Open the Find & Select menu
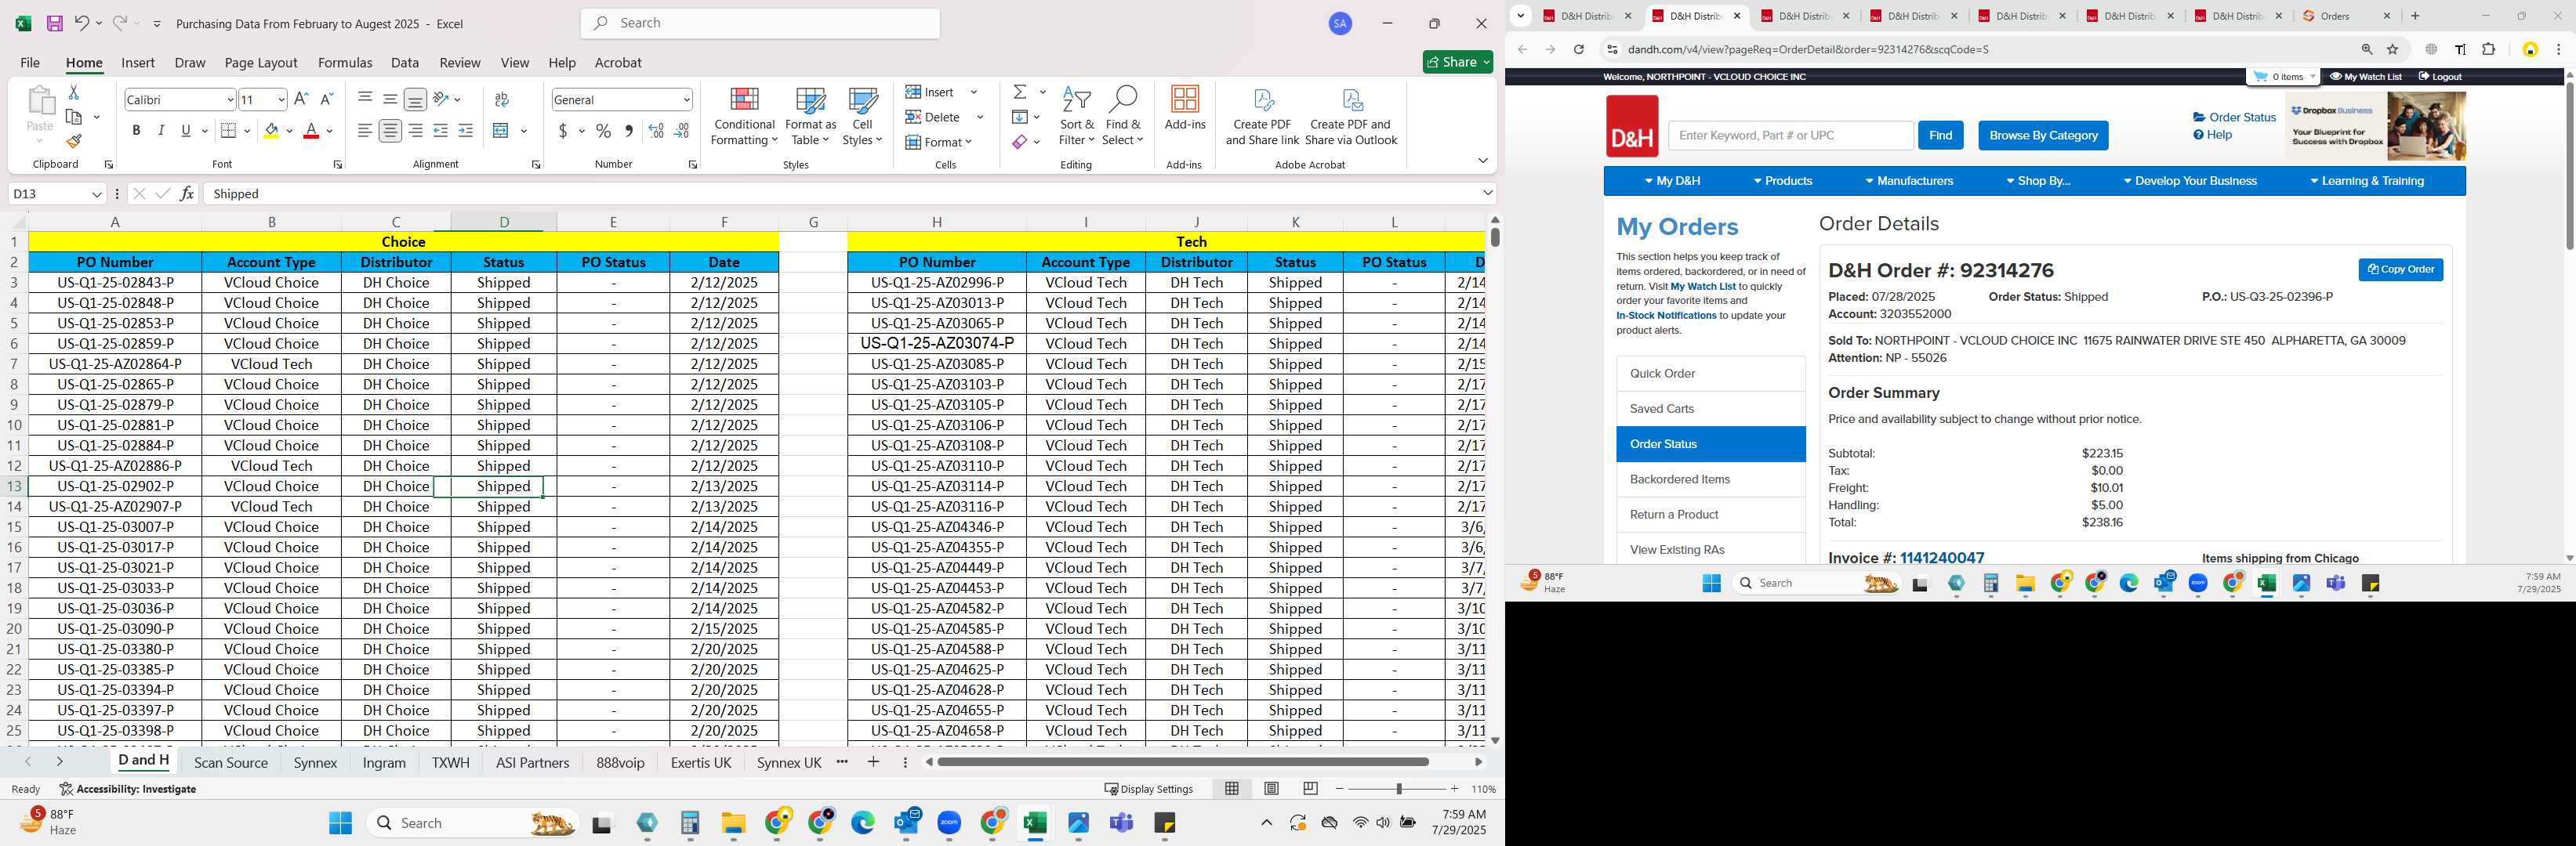Screen dimensions: 2576x846 [x=1123, y=117]
